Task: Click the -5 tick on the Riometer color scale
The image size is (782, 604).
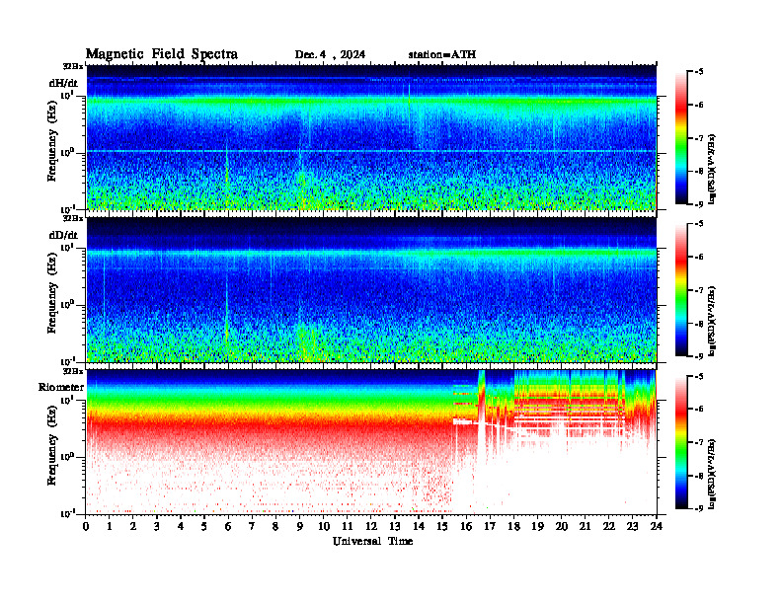Action: 699,376
